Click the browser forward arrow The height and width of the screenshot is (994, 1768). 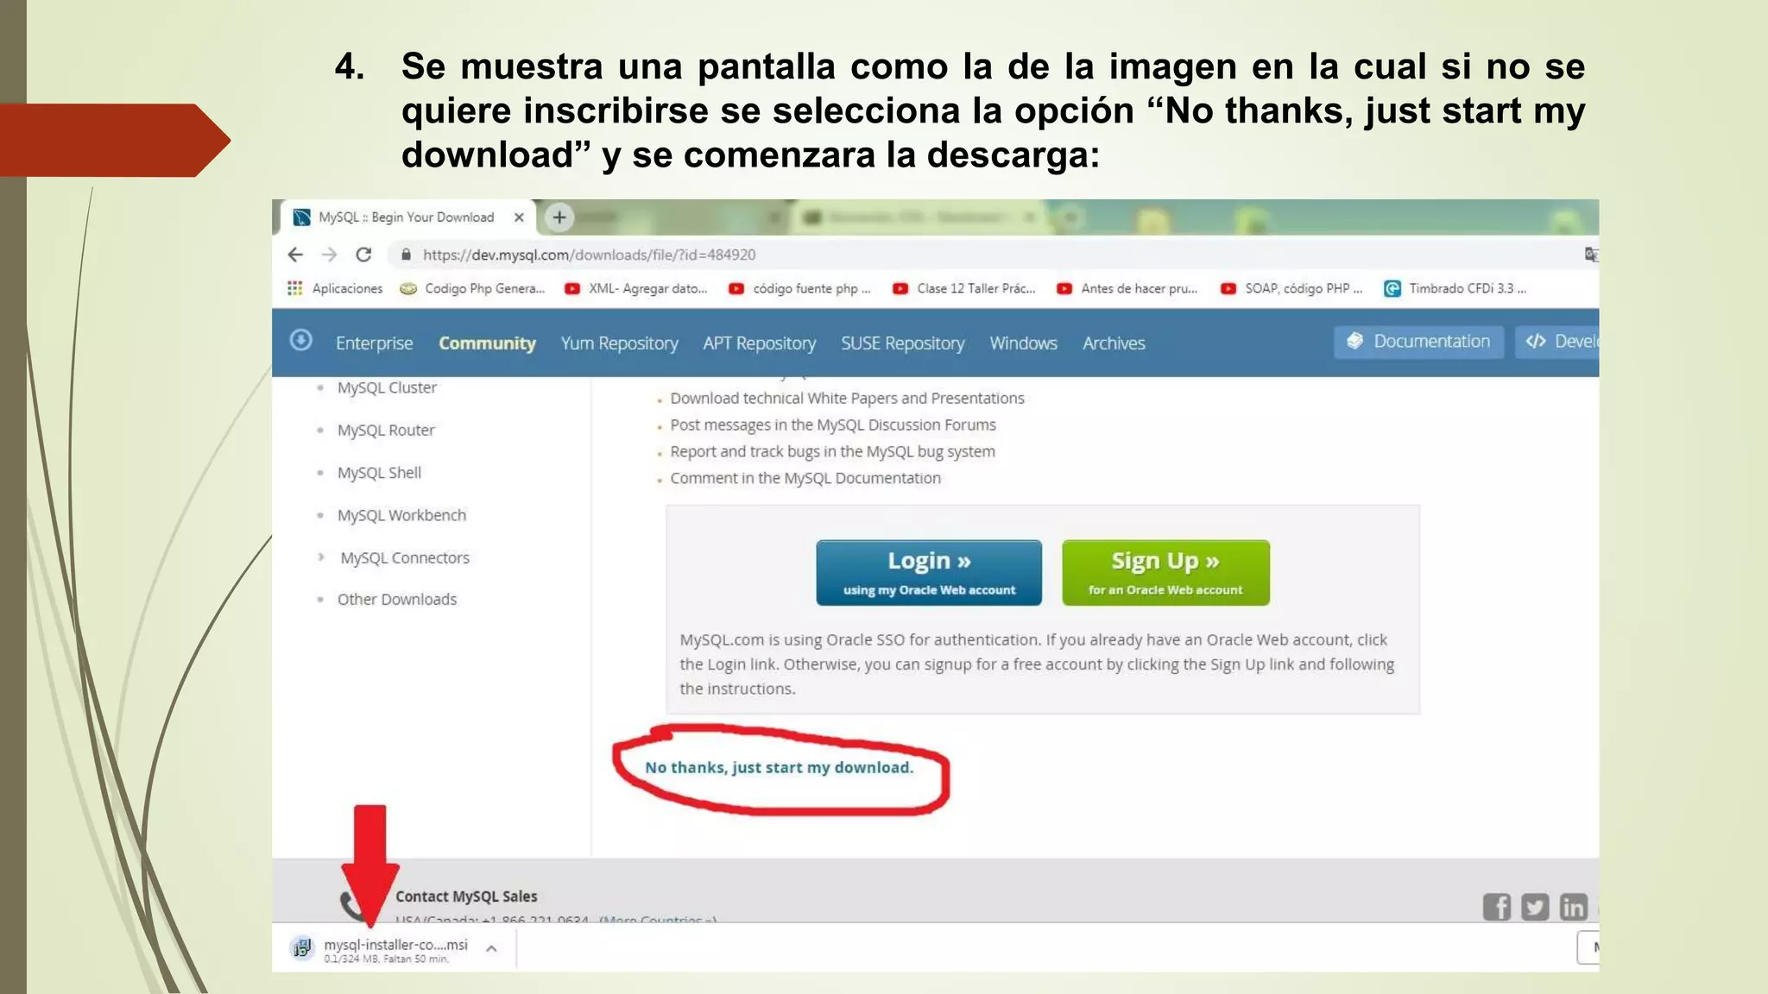coord(329,255)
